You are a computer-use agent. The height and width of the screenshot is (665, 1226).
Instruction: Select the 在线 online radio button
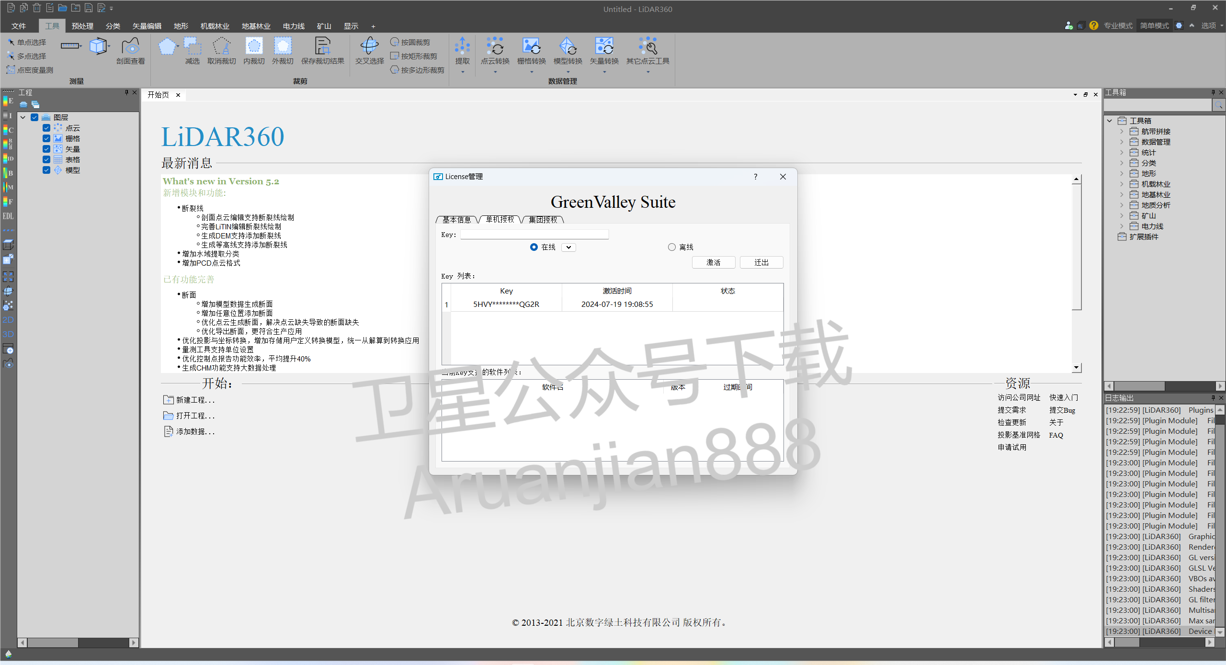534,247
